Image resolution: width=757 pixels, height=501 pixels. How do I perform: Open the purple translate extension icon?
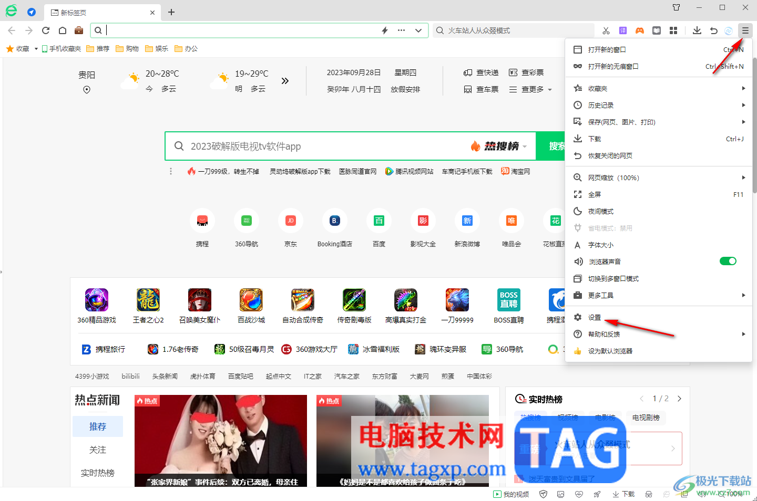[623, 30]
